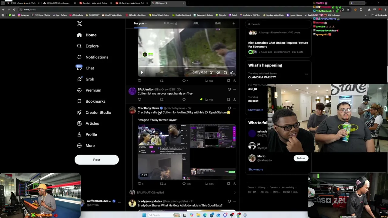Click the Post button

(x=97, y=160)
